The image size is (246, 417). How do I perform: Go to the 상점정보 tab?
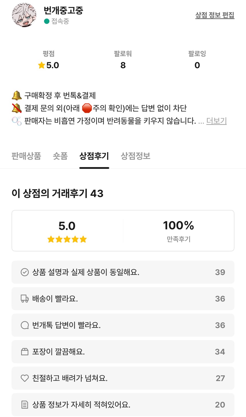click(x=135, y=156)
